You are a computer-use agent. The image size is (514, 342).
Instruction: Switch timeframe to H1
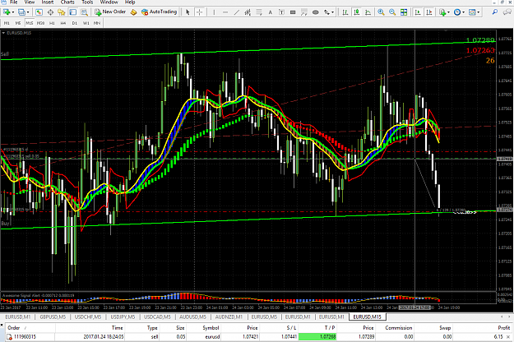click(x=52, y=23)
